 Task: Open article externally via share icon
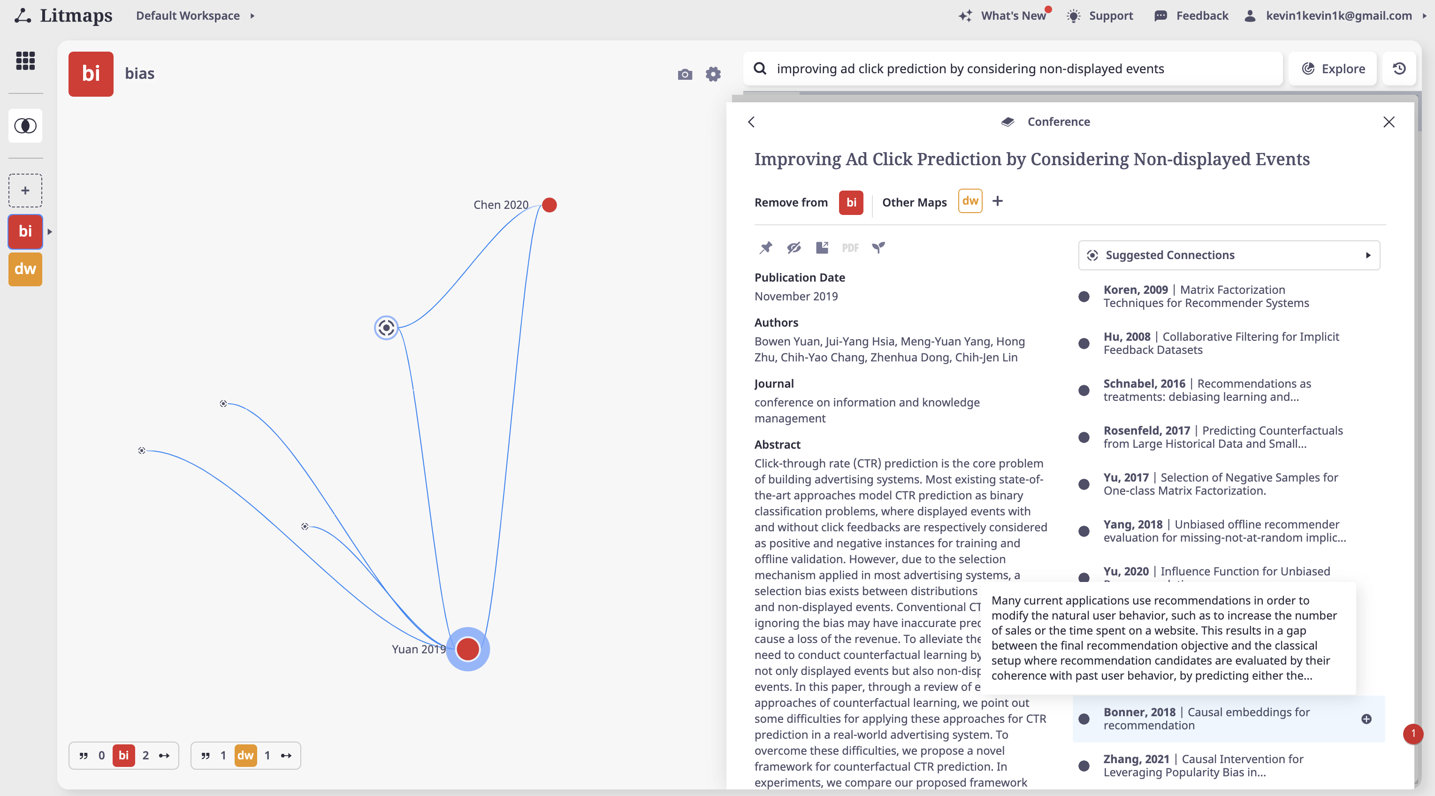822,247
